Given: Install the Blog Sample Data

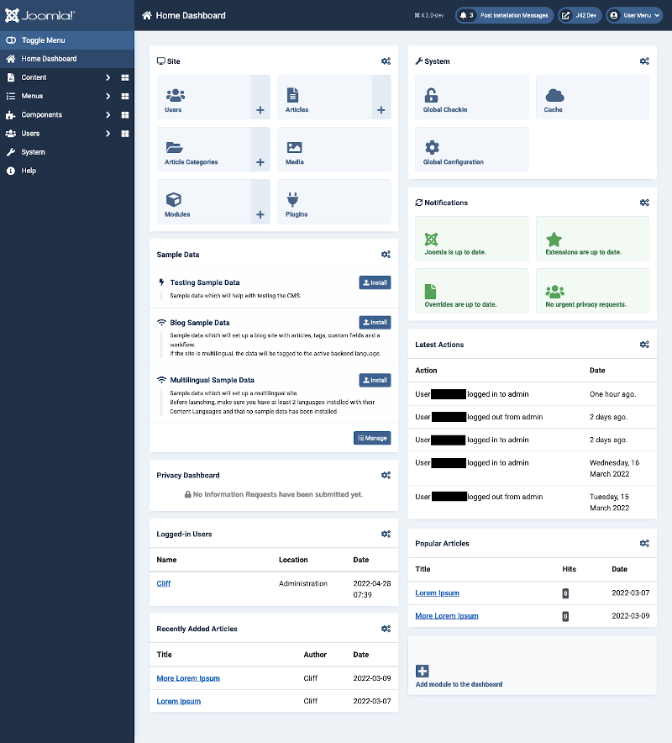Looking at the screenshot, I should pyautogui.click(x=374, y=322).
